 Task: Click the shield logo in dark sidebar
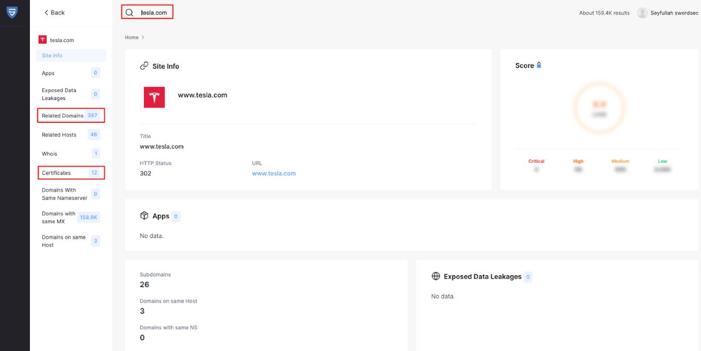[x=12, y=12]
